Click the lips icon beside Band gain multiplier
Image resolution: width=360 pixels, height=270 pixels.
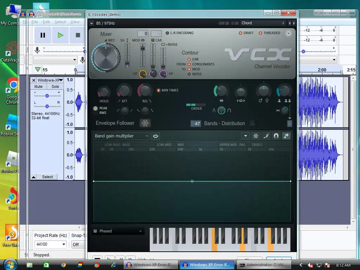point(155,136)
